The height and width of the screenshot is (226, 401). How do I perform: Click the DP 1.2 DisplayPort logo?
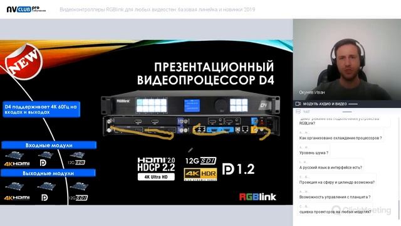click(238, 169)
